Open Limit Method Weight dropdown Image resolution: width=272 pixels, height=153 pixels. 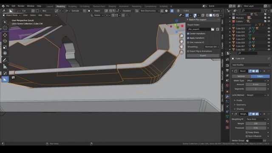pos(256,95)
